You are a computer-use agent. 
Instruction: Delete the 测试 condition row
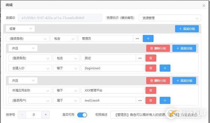click(151, 58)
